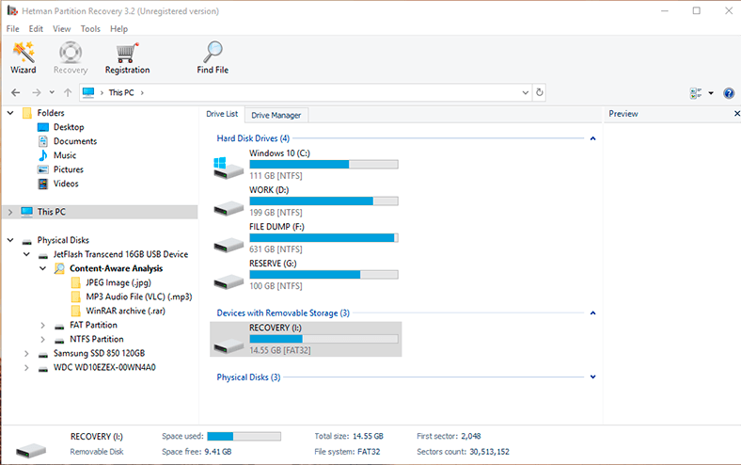Click 'Total size: 14.55 GB' status text
The height and width of the screenshot is (465, 741).
pos(349,436)
